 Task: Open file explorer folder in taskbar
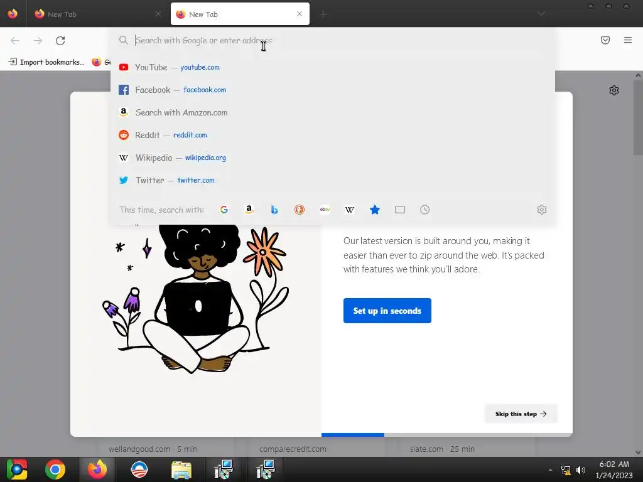point(181,469)
